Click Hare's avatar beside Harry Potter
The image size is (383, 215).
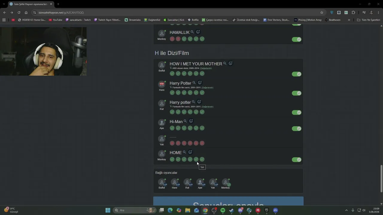point(162,84)
